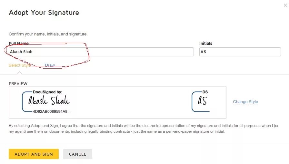Click the signature ID 4D92AB0089594A8 text
Screen dimensions: 289x164
pos(52,111)
